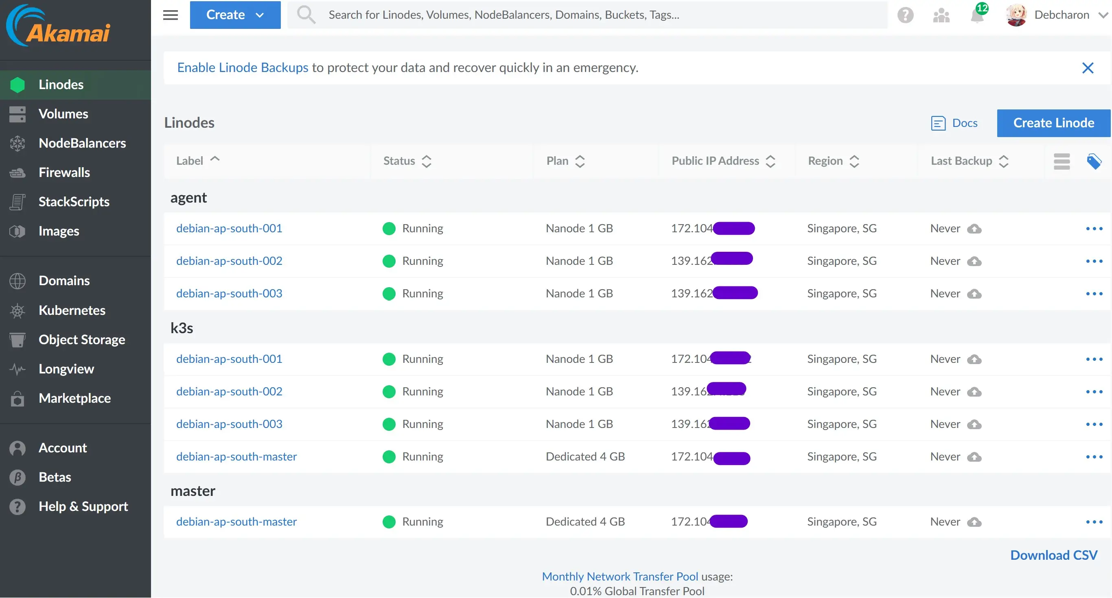
Task: Go to Linodes in the sidebar
Action: click(76, 85)
